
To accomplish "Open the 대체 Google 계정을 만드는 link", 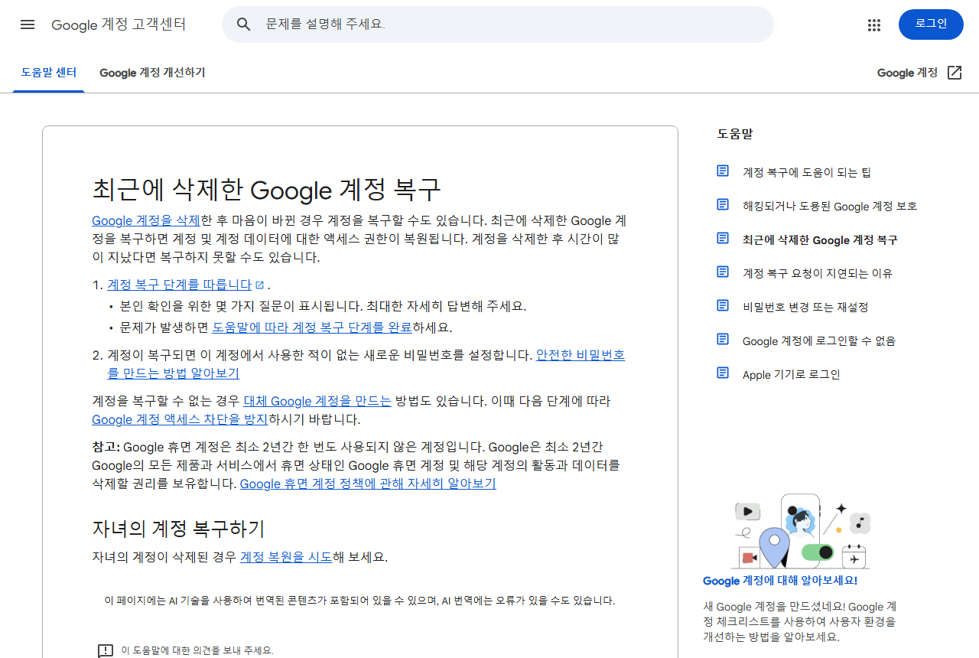I will click(x=317, y=401).
